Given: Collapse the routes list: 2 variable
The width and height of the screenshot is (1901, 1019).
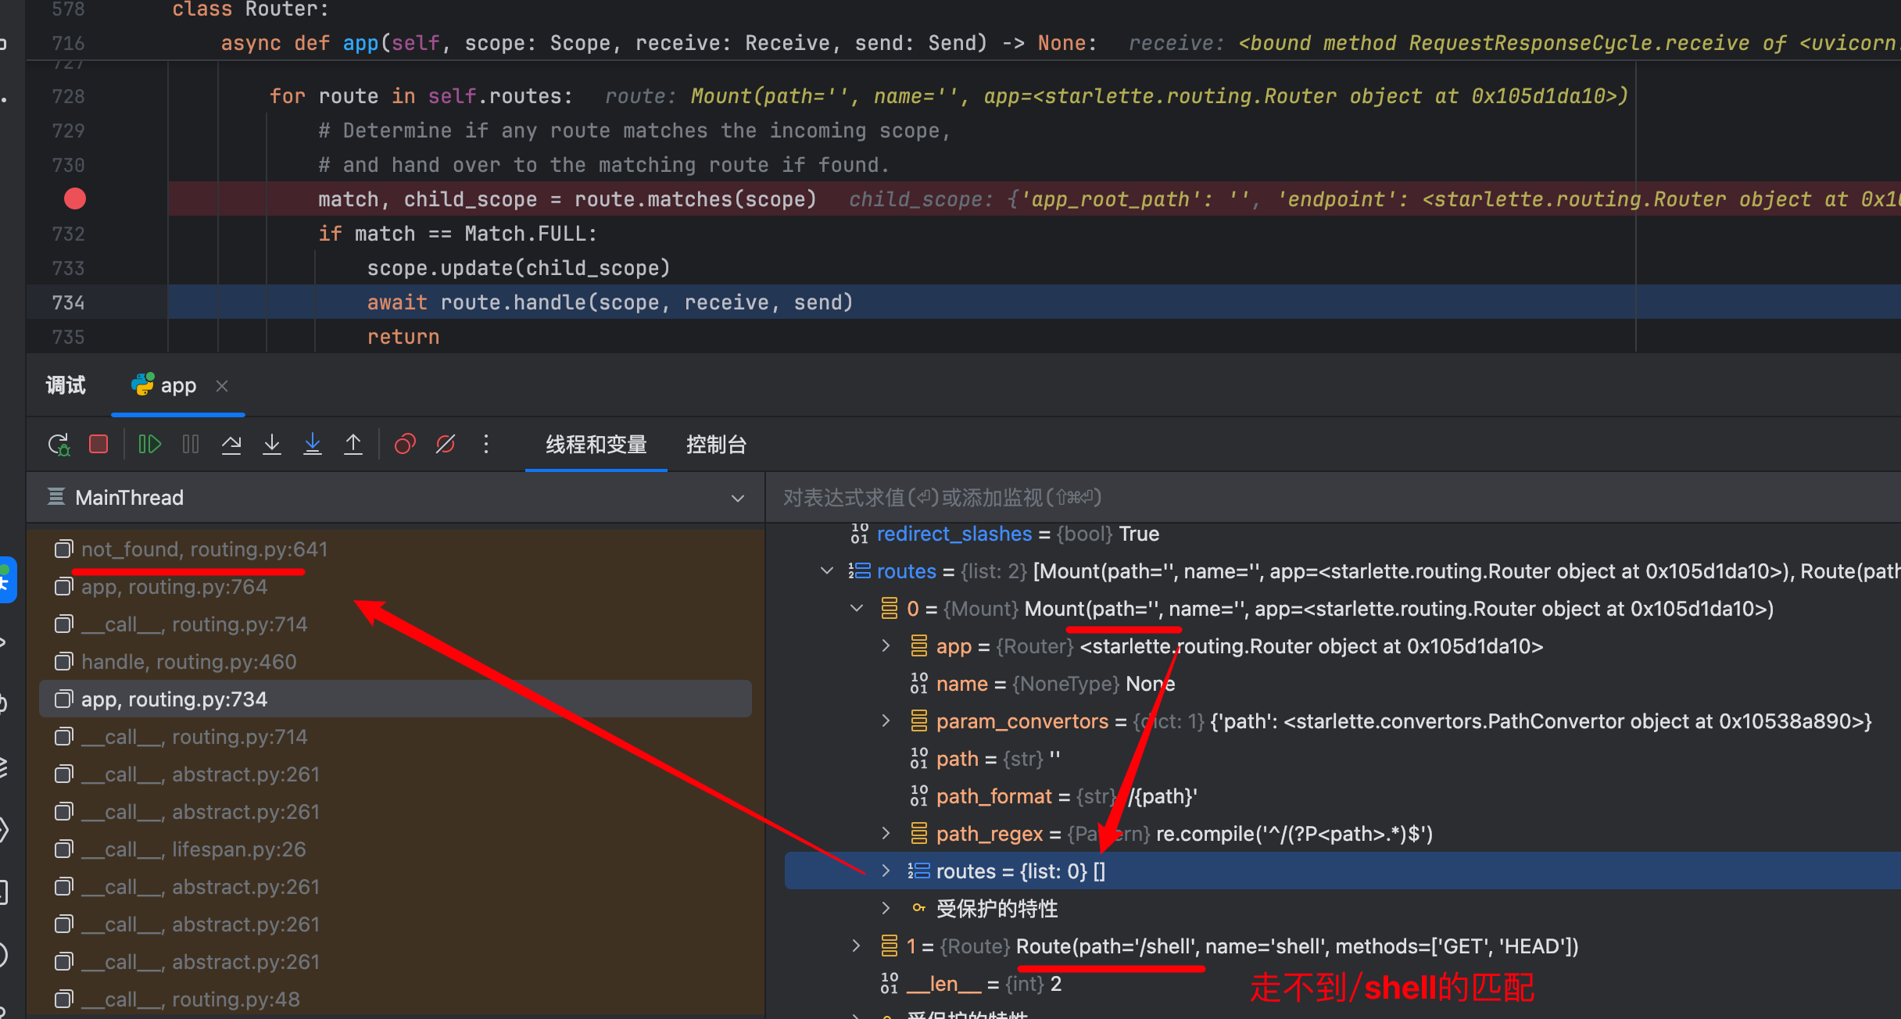Looking at the screenshot, I should (x=827, y=571).
